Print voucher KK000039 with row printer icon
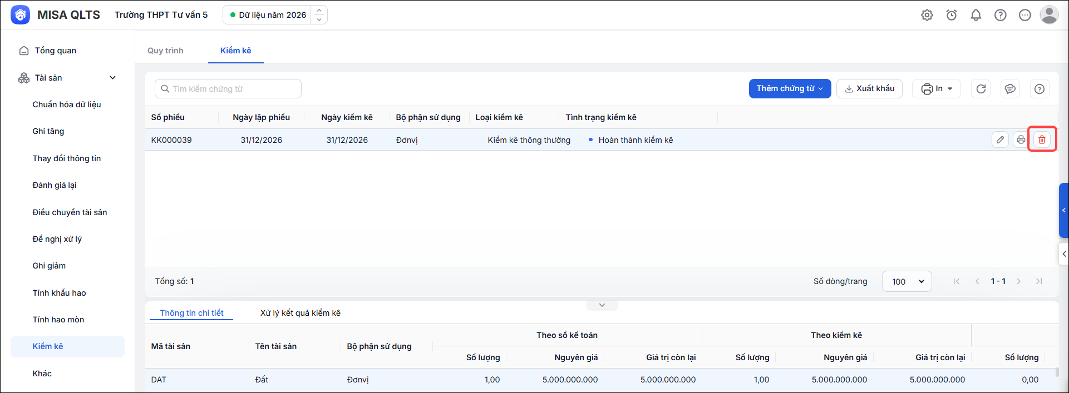Viewport: 1069px width, 393px height. (x=1021, y=140)
